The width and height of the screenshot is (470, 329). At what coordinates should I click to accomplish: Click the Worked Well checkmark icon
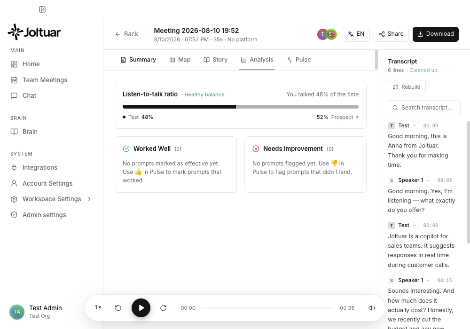[126, 149]
